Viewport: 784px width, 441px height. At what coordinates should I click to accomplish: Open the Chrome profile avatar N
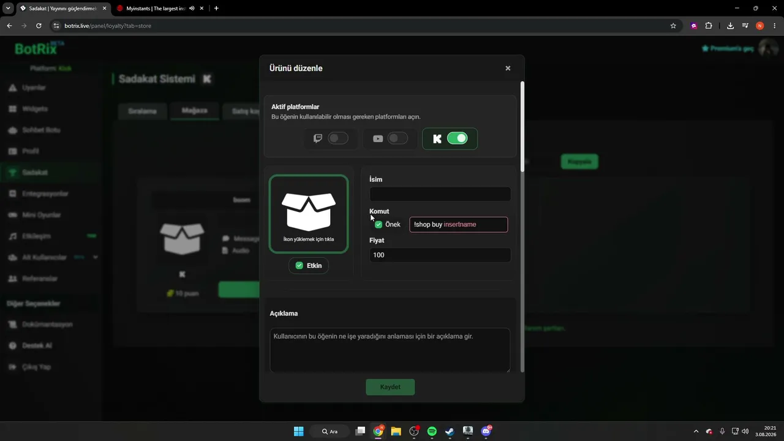[x=759, y=26]
